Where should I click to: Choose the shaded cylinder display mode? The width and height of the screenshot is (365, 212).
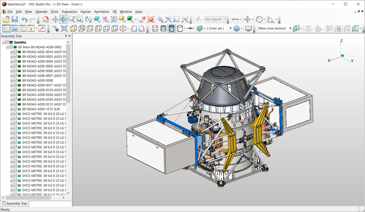[x=163, y=29]
